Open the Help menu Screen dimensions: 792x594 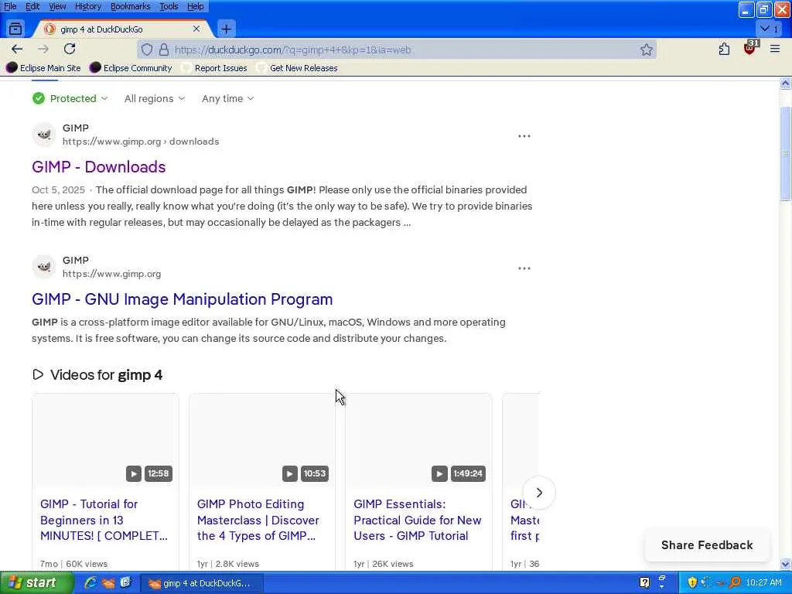point(196,6)
